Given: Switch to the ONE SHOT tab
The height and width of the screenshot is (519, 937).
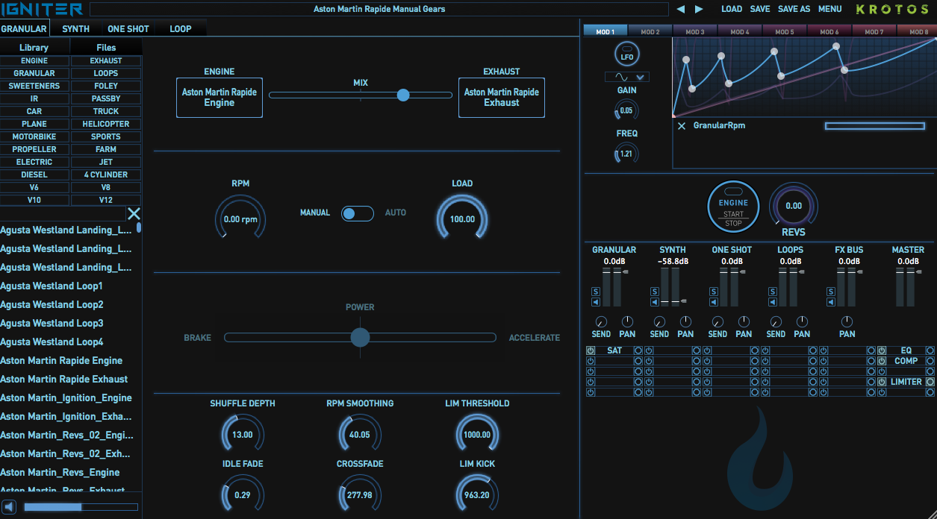Looking at the screenshot, I should pyautogui.click(x=128, y=29).
